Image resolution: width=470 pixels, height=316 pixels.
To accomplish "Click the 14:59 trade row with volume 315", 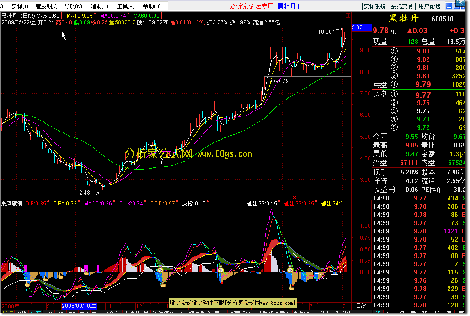I will [419, 273].
